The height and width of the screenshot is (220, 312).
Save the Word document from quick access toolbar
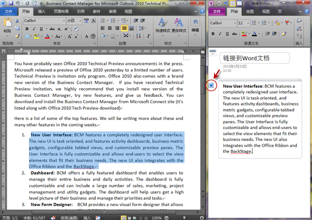coord(11,3)
